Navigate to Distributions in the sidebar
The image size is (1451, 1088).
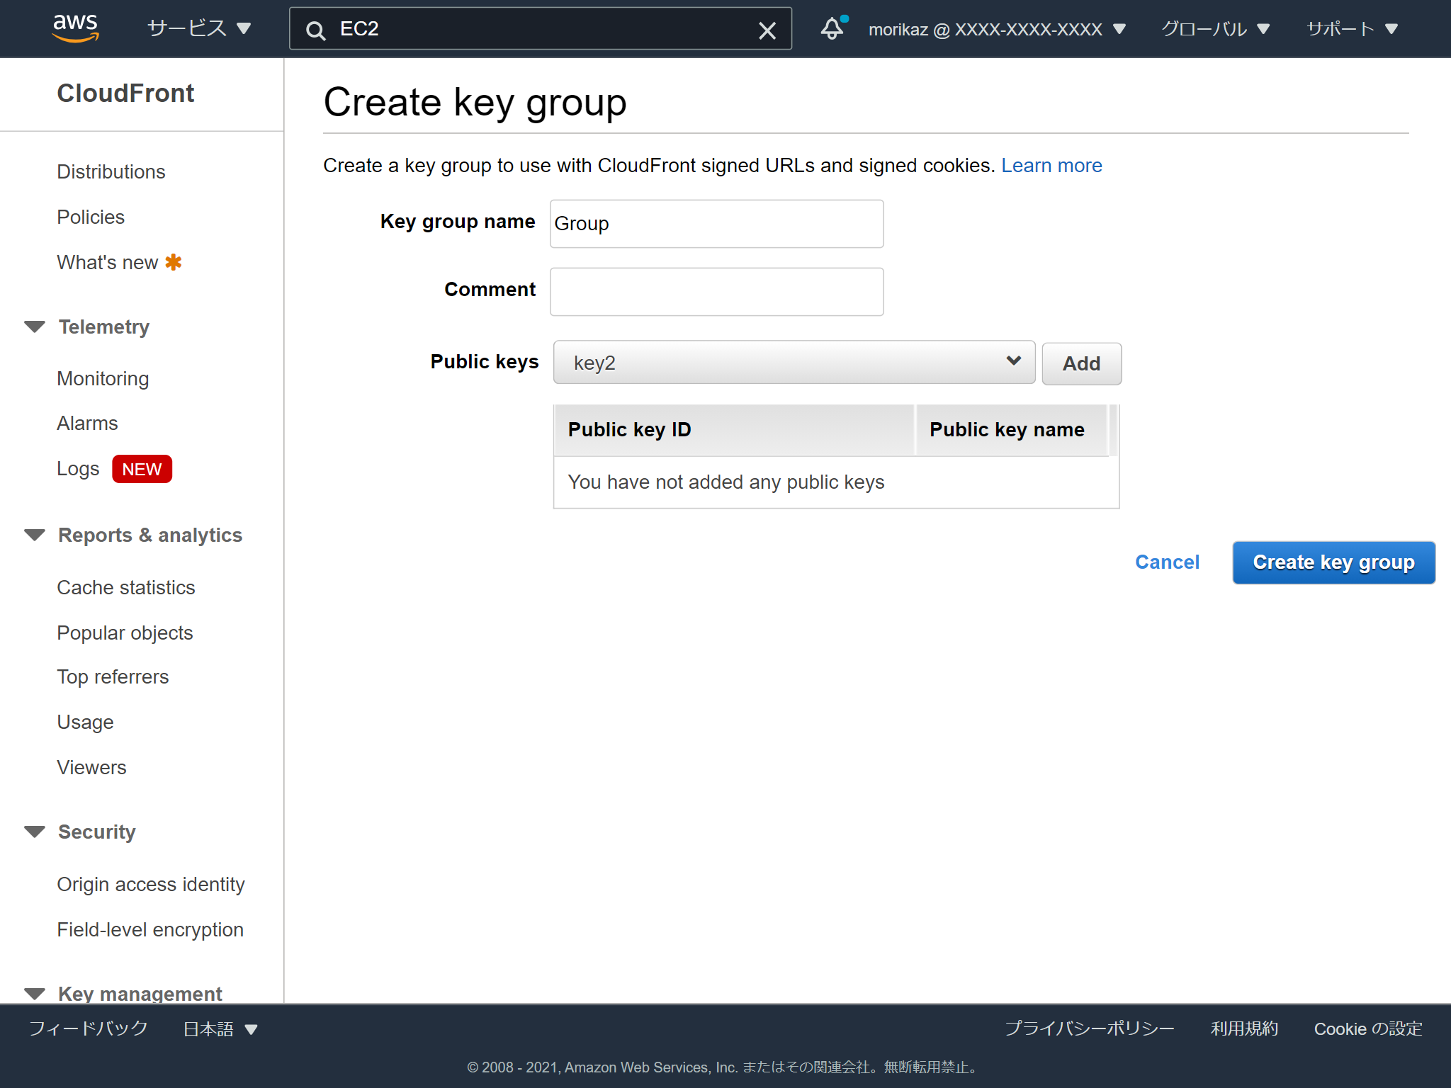tap(111, 171)
